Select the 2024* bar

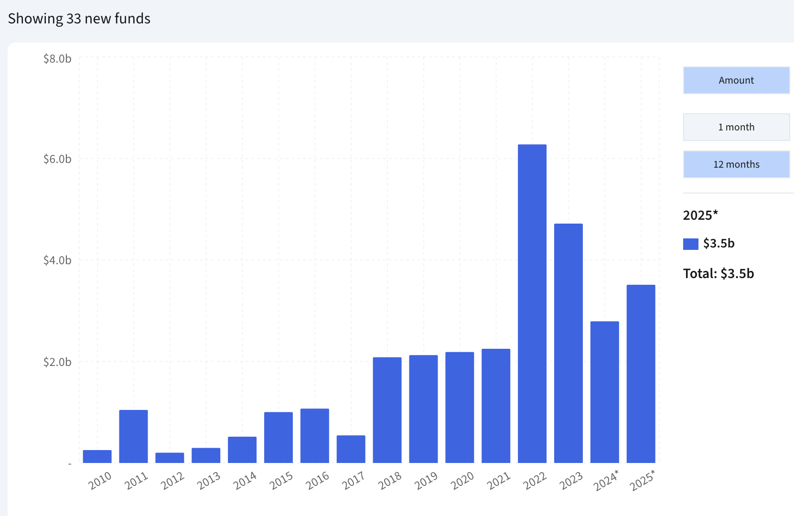click(x=604, y=392)
